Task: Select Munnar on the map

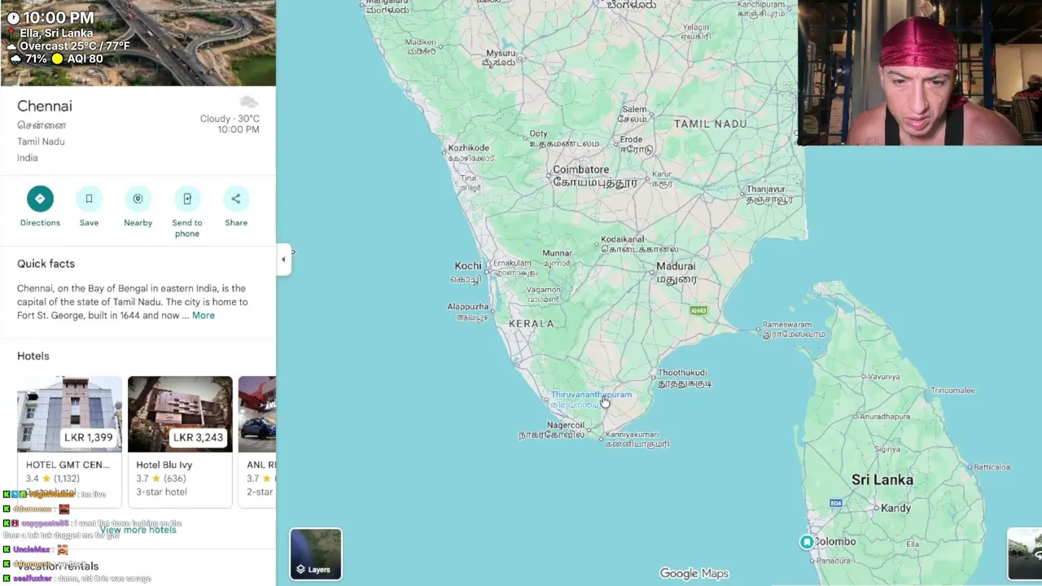Action: 557,253
